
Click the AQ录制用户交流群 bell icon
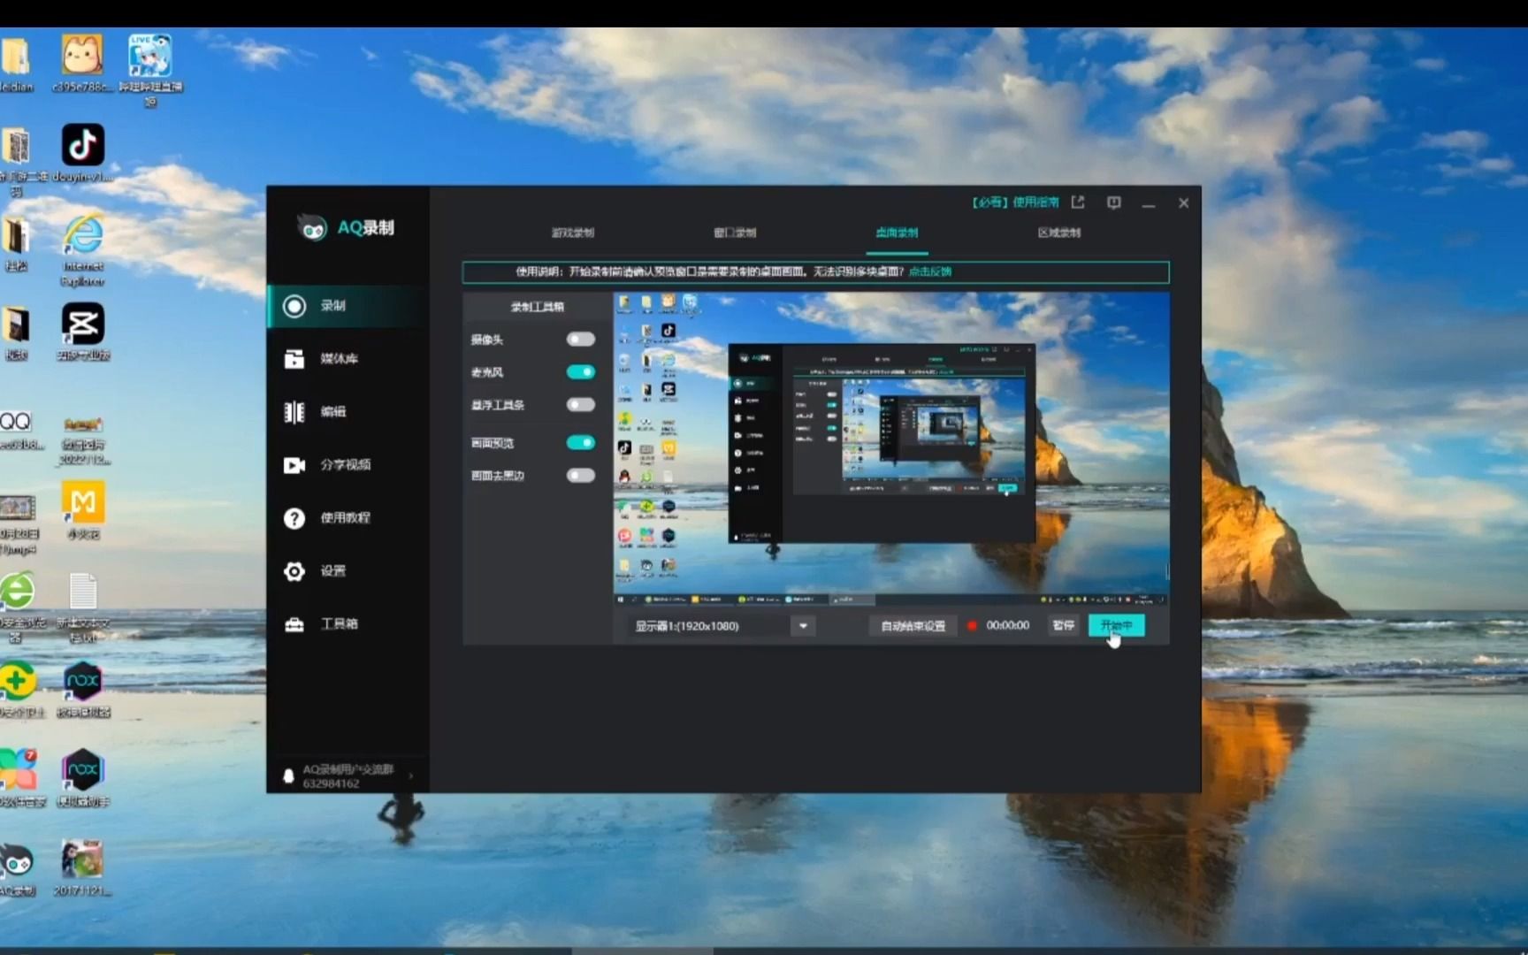pyautogui.click(x=288, y=776)
